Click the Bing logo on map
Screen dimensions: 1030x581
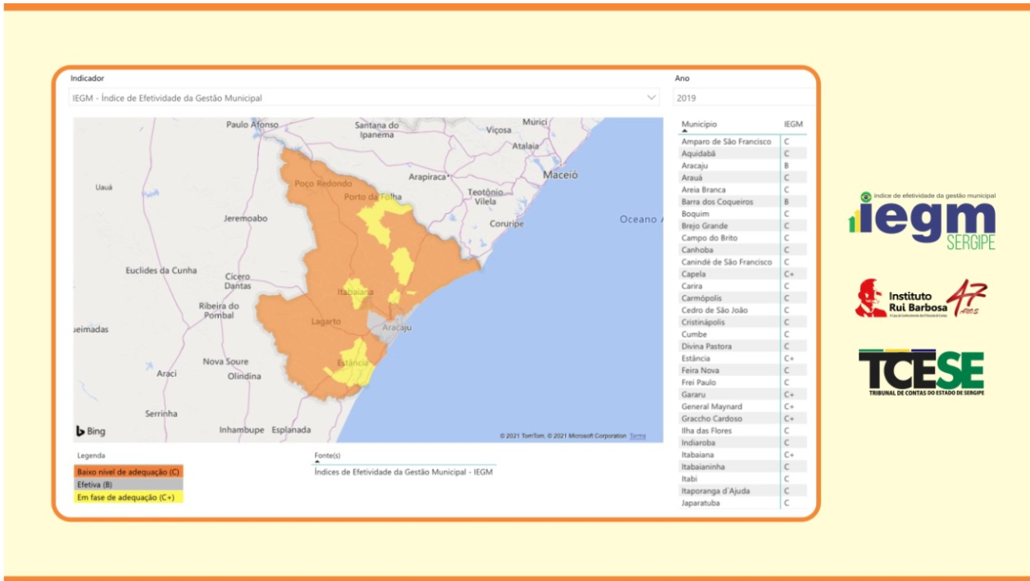(x=91, y=431)
